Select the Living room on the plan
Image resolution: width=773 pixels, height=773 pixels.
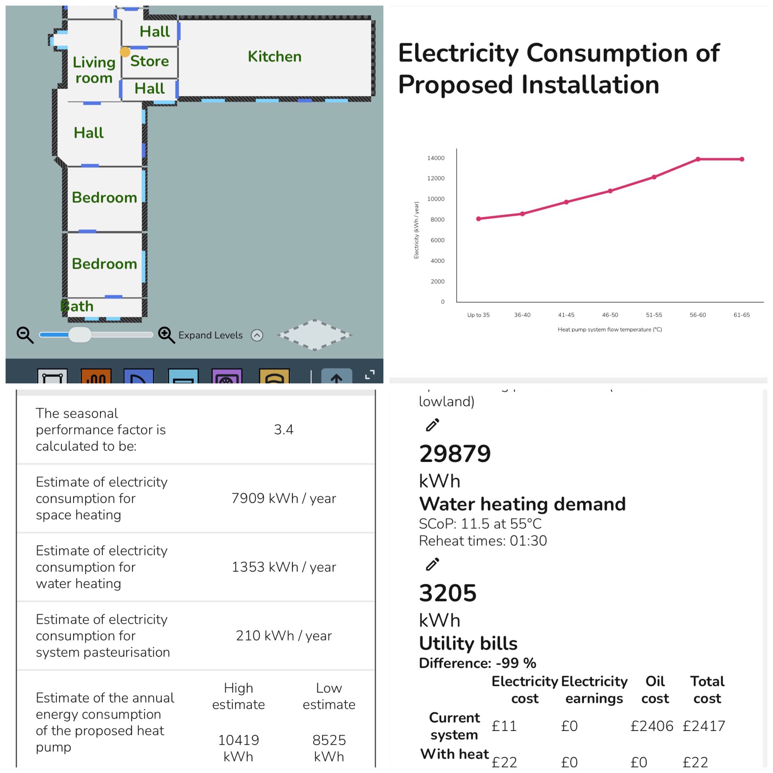pyautogui.click(x=94, y=70)
